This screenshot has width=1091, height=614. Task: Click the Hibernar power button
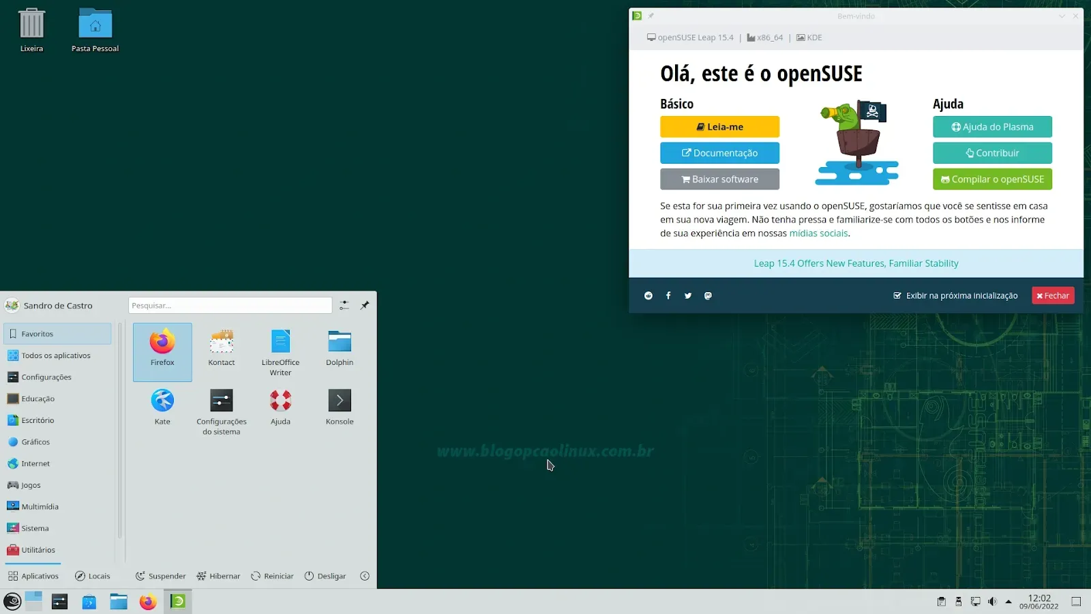point(218,576)
